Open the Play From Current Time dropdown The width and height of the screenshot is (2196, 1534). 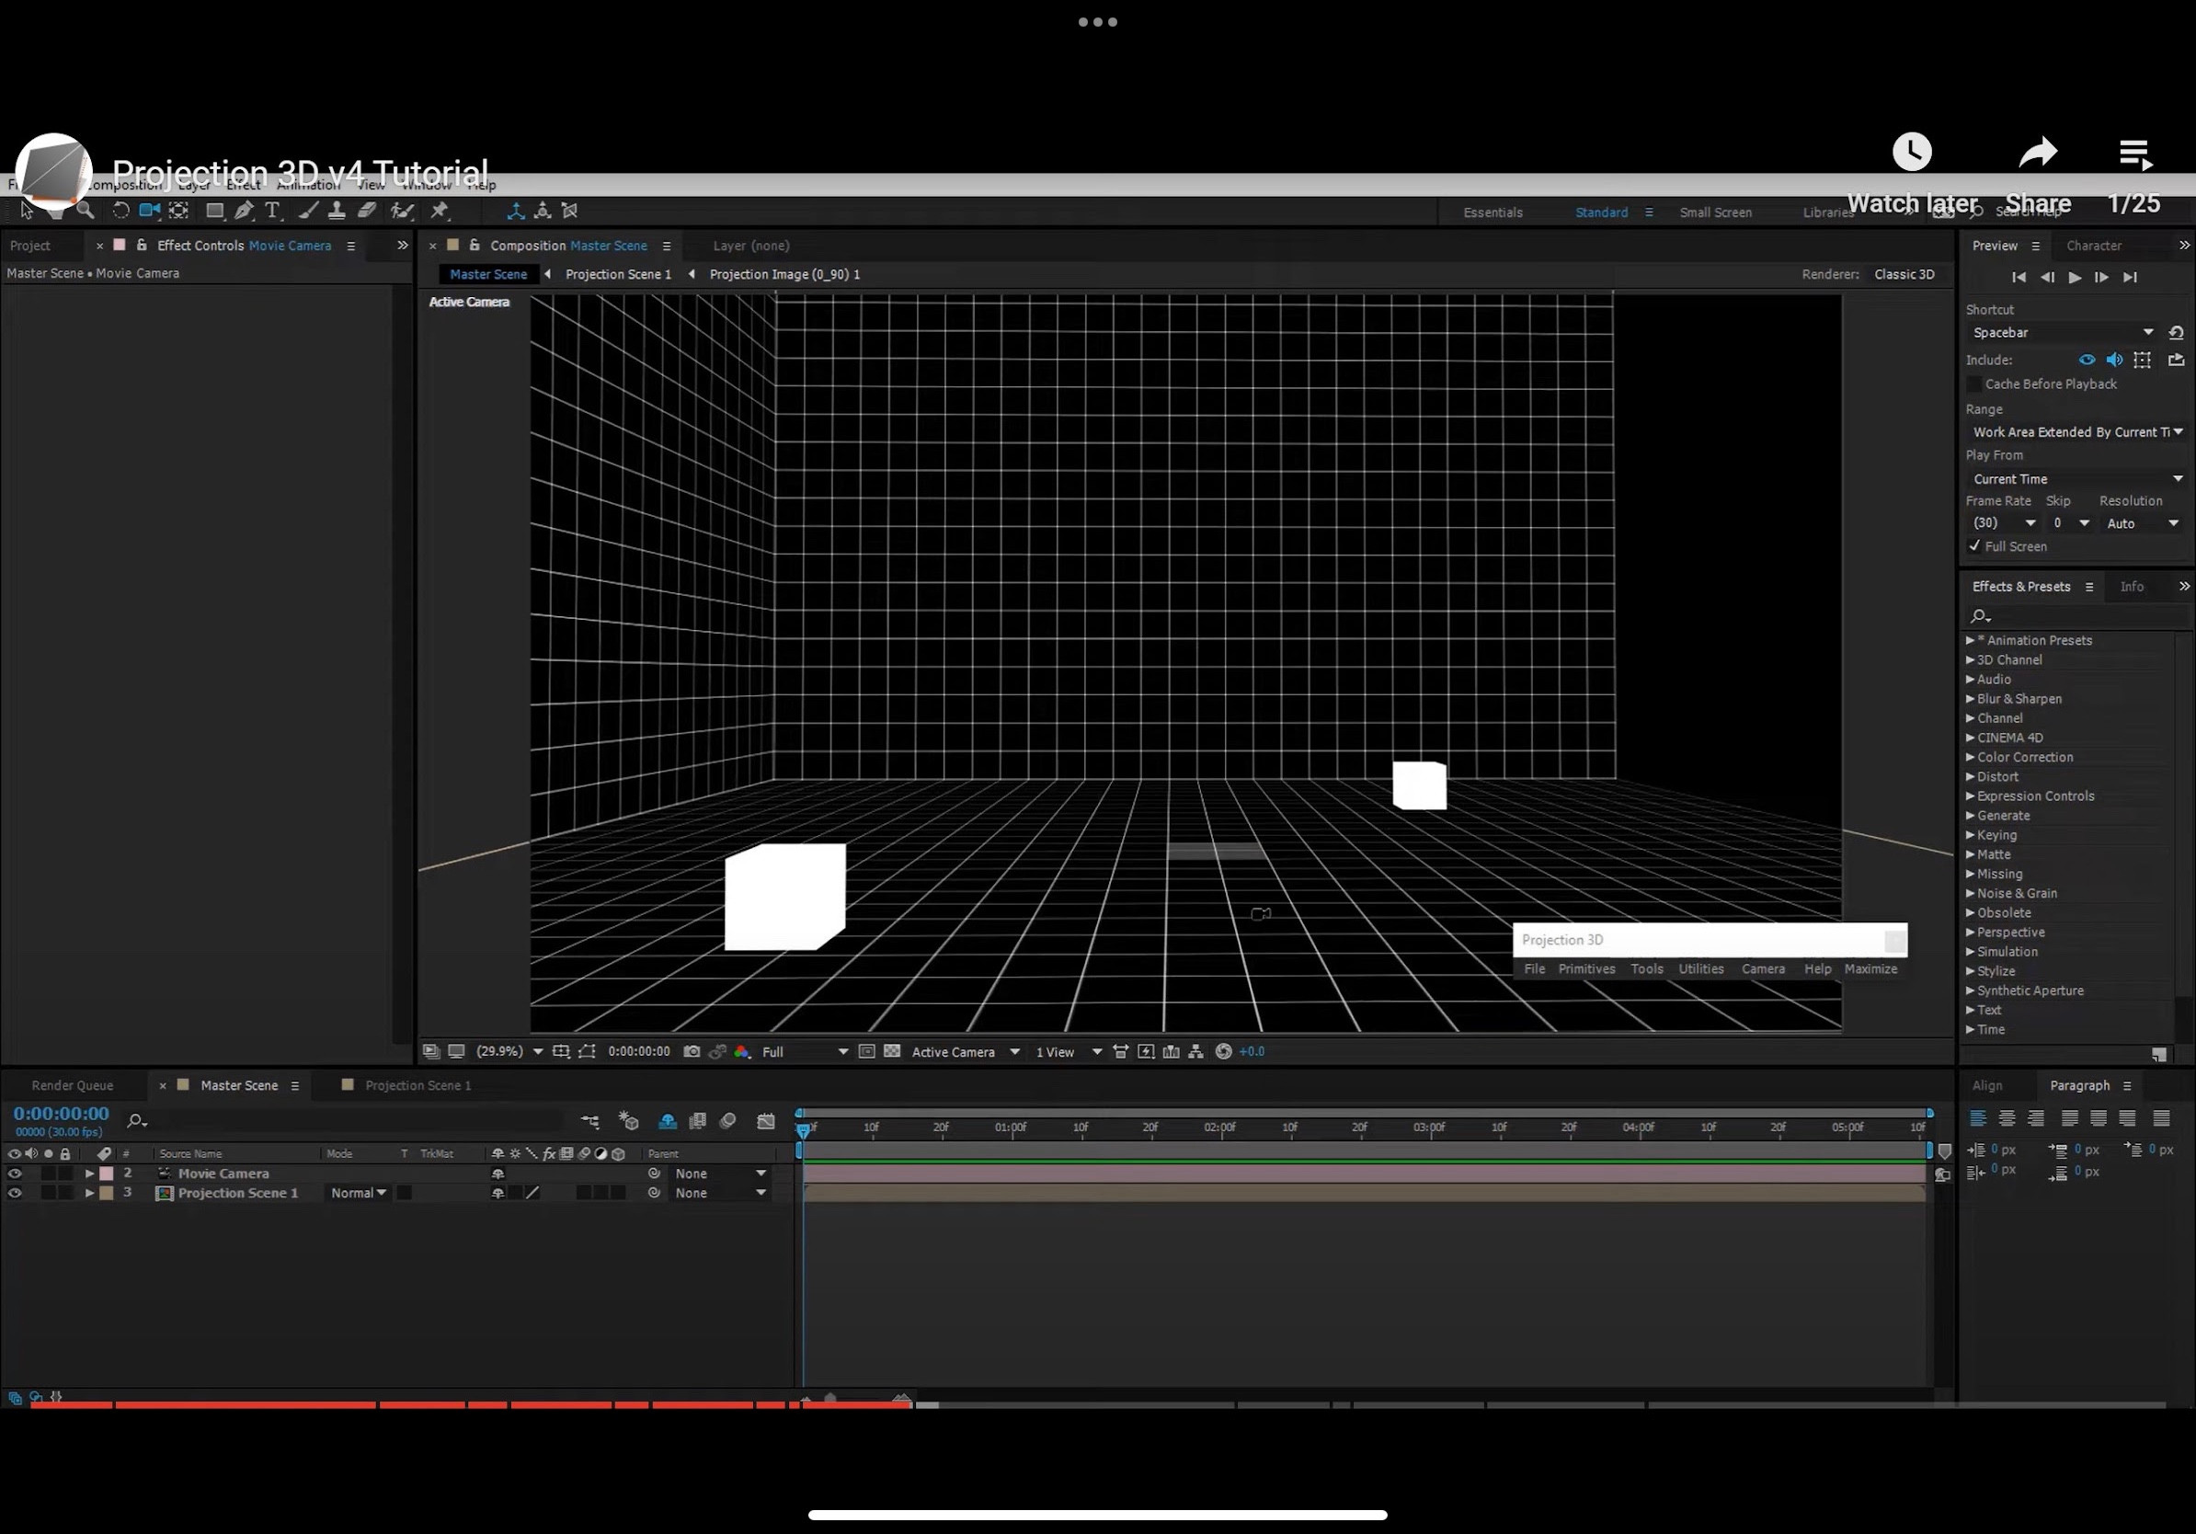[x=2077, y=479]
